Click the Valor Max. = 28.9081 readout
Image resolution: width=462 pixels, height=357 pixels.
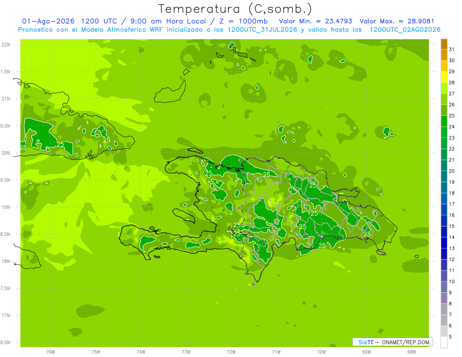point(397,22)
